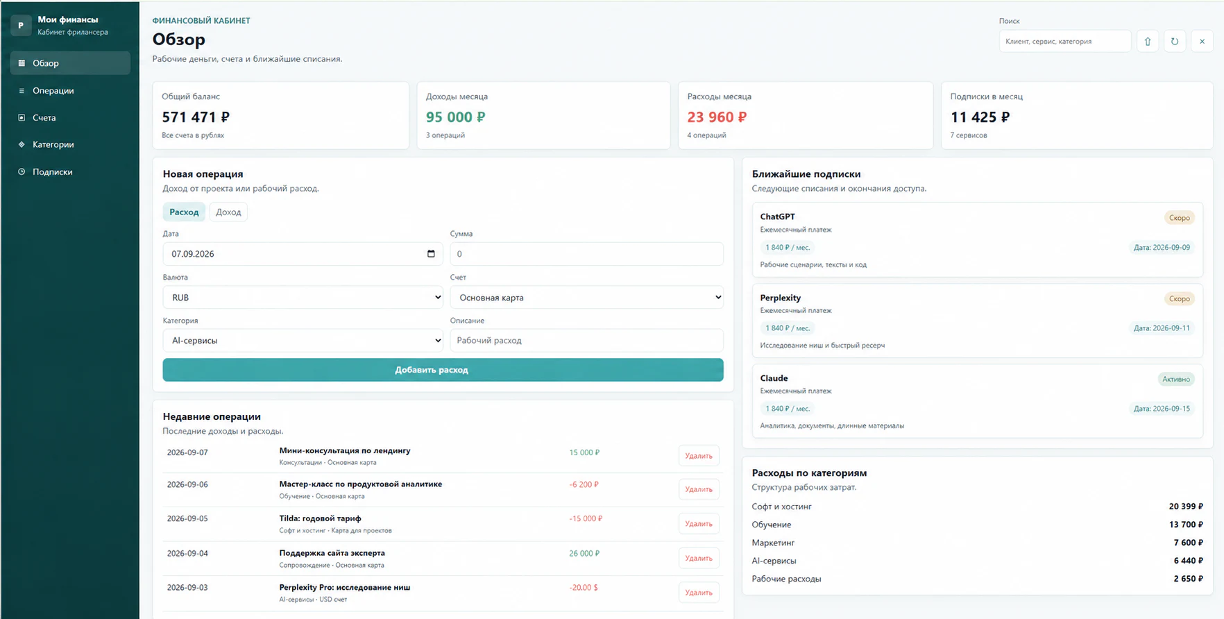Click the 'Общий баланс' value 571 471 ₽

[x=196, y=117]
